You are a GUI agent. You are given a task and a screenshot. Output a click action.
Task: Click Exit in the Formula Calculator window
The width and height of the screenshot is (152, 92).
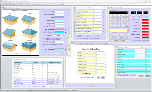(x=147, y=75)
